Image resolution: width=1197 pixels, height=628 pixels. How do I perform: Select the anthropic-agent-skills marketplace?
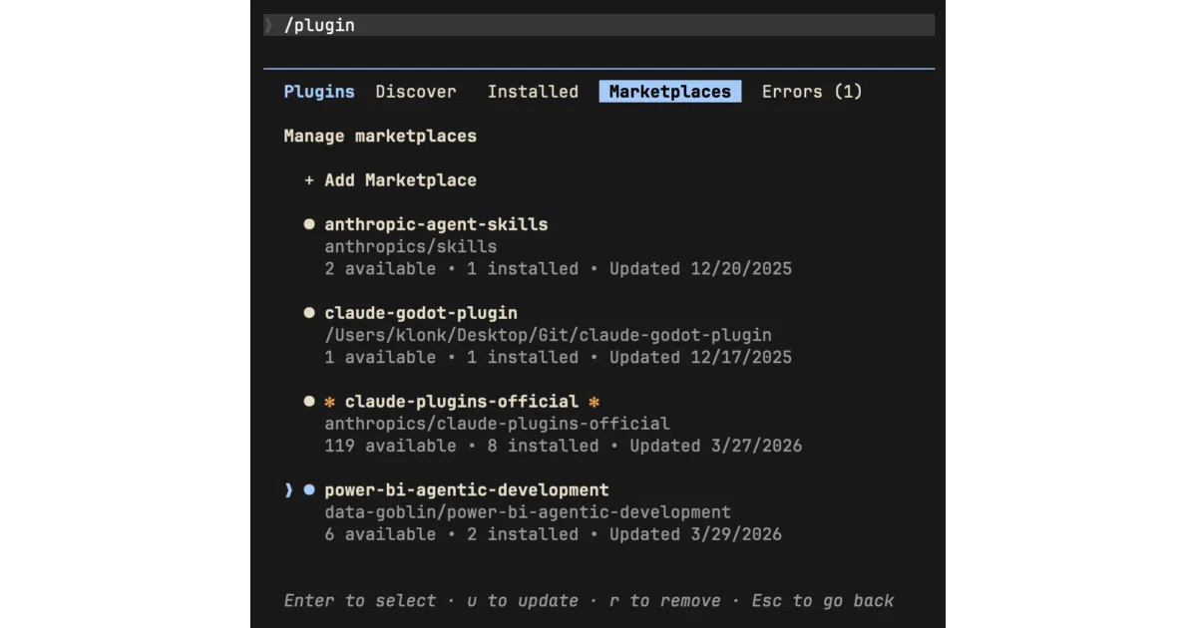click(x=436, y=224)
